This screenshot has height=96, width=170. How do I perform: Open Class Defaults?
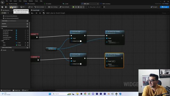coord(64,7)
